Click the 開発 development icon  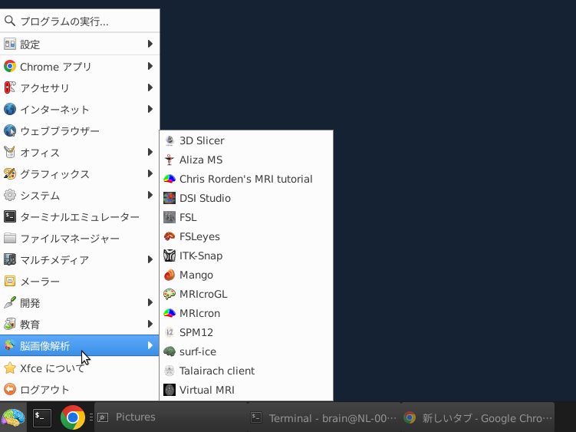point(10,302)
